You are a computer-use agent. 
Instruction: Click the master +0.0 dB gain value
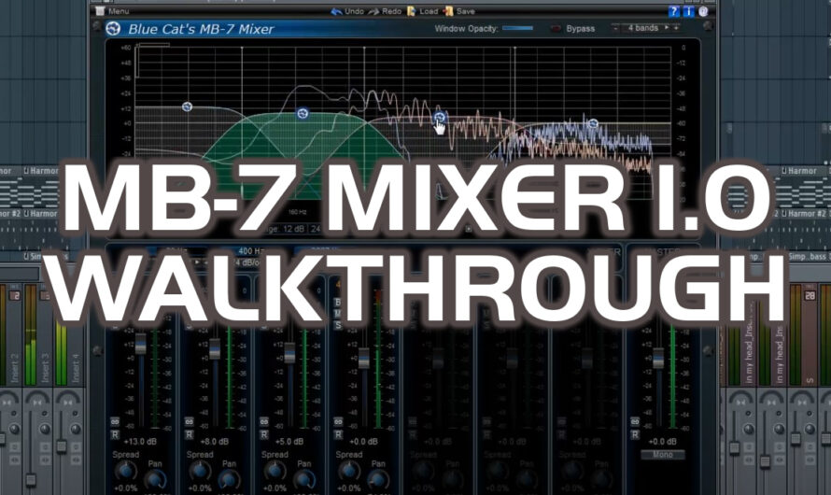click(662, 442)
